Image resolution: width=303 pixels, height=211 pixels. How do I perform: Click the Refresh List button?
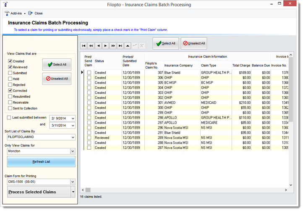[41, 162]
